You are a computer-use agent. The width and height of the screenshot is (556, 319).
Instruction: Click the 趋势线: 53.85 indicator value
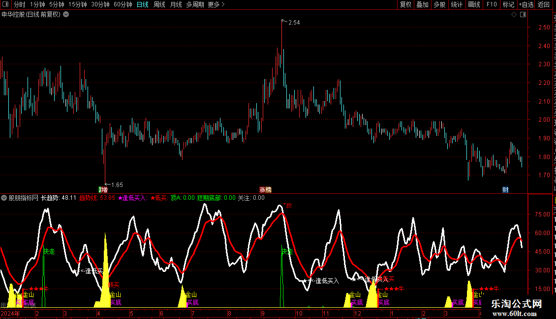97,198
